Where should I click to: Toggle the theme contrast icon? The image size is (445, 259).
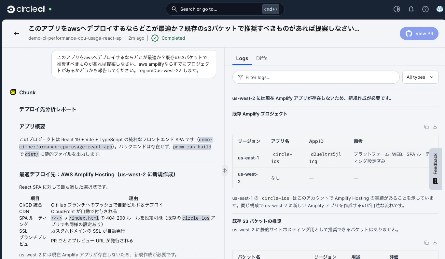tap(396, 9)
